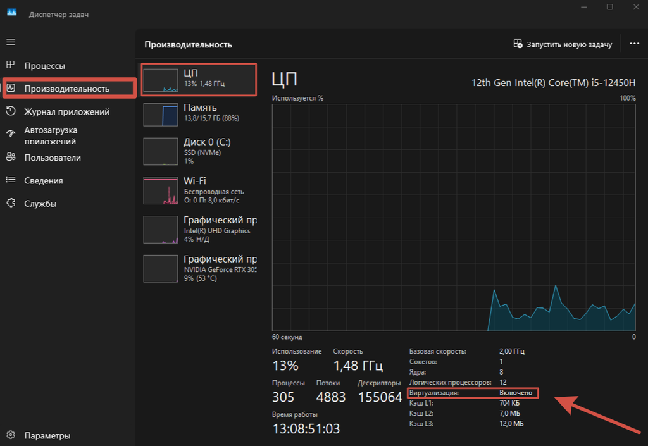Click the process count 305
Screen dimensions: 648x446
click(283, 397)
